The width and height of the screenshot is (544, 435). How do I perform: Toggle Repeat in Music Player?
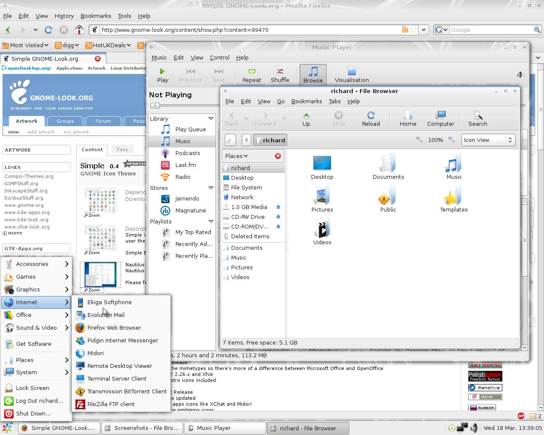(x=252, y=75)
